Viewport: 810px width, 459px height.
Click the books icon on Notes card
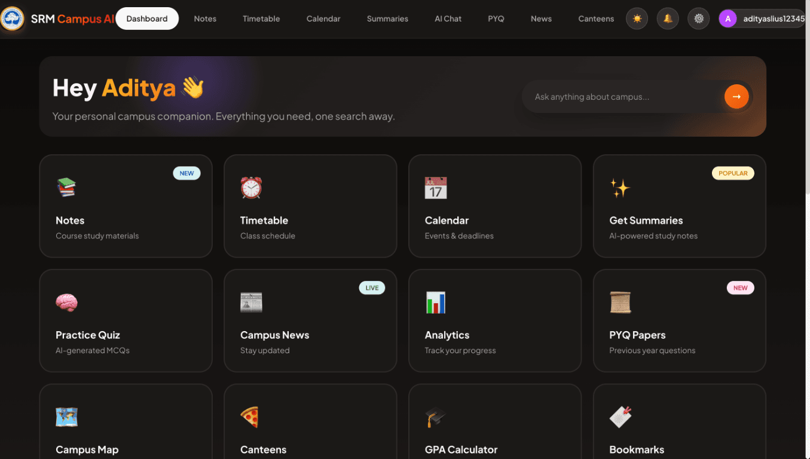66,188
